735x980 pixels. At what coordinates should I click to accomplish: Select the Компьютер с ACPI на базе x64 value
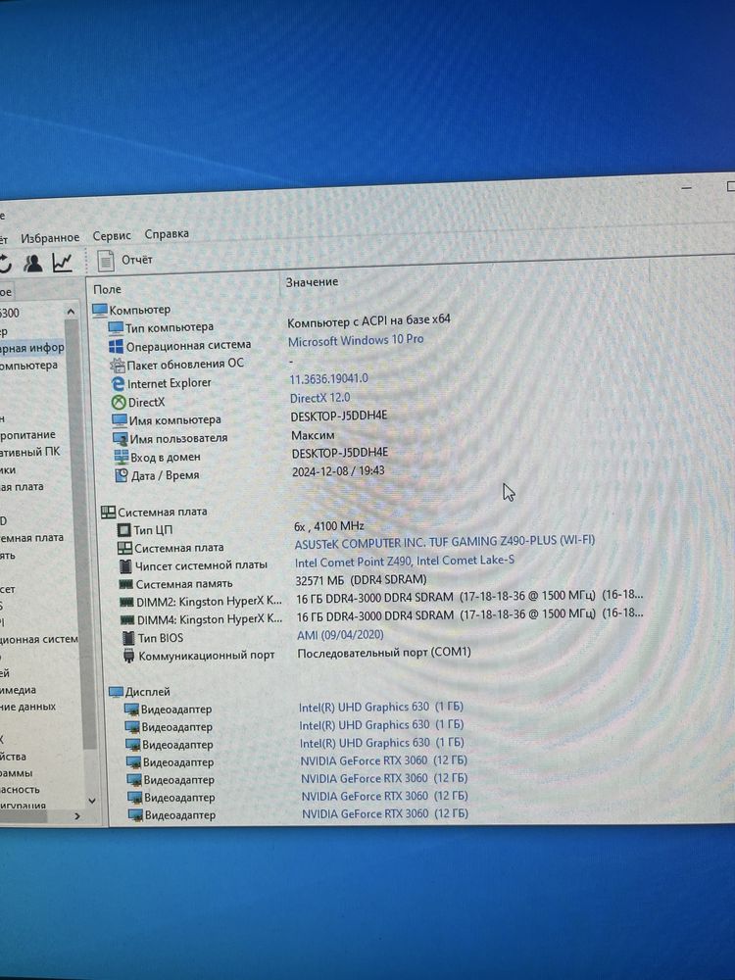(368, 320)
